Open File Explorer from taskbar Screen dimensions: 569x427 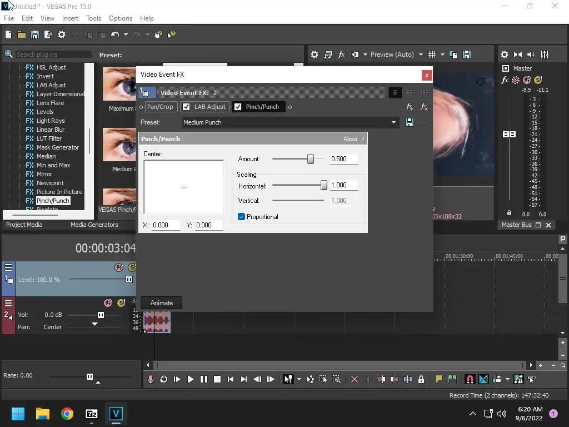click(42, 414)
